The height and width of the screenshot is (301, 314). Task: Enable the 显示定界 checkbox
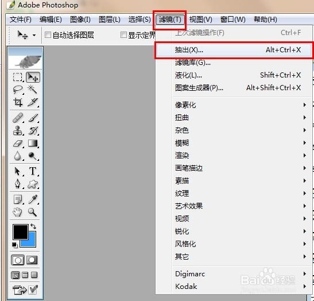click(123, 35)
